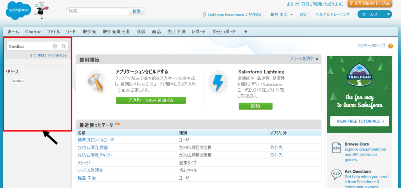
Task: Click アプリケーションを追加する button
Action: click(151, 100)
